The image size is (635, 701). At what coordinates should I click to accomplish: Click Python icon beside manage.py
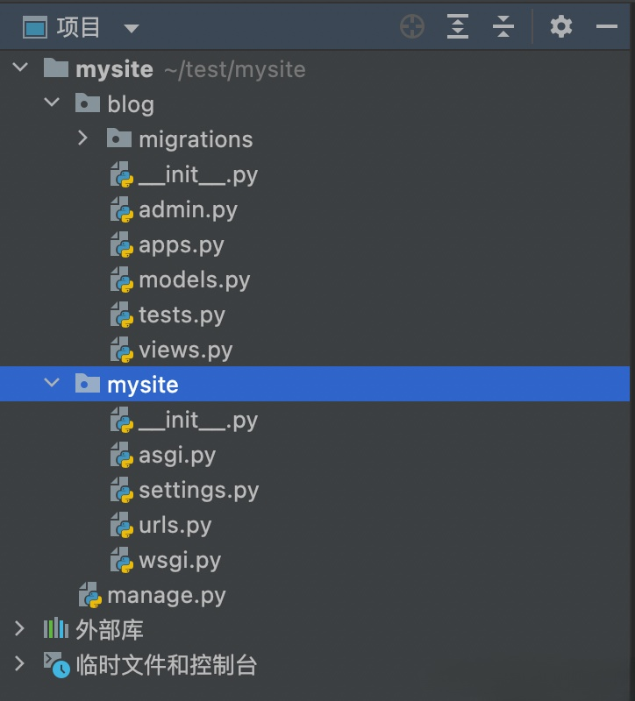coord(90,595)
